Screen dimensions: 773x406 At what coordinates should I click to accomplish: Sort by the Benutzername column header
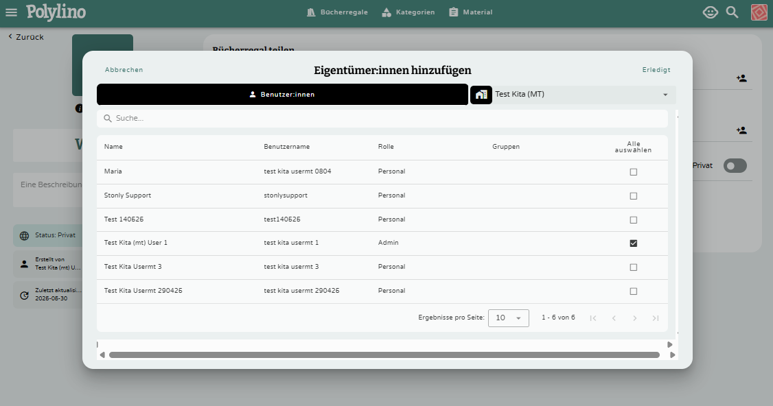287,147
